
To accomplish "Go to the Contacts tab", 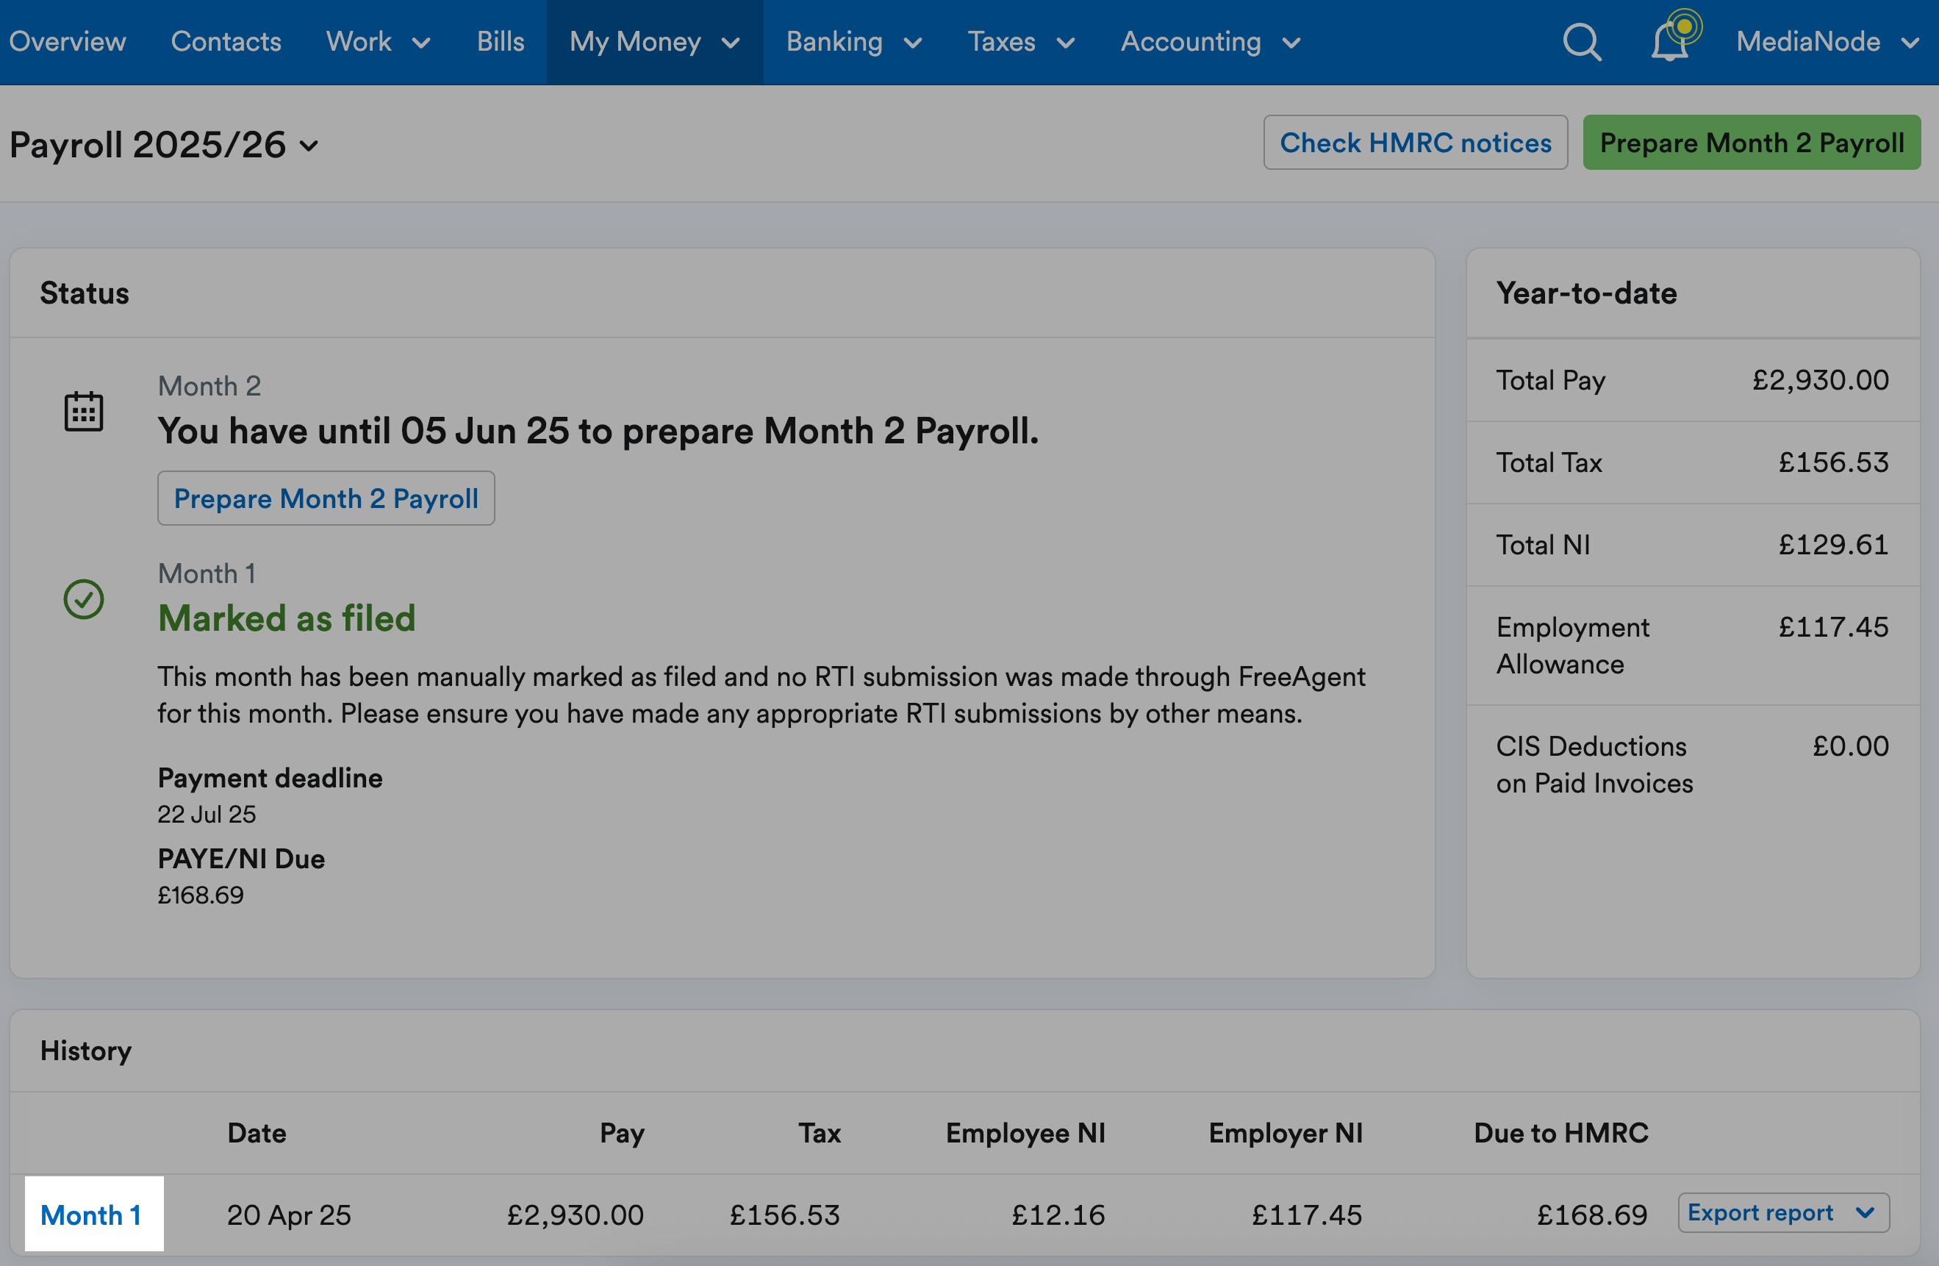I will 226,42.
